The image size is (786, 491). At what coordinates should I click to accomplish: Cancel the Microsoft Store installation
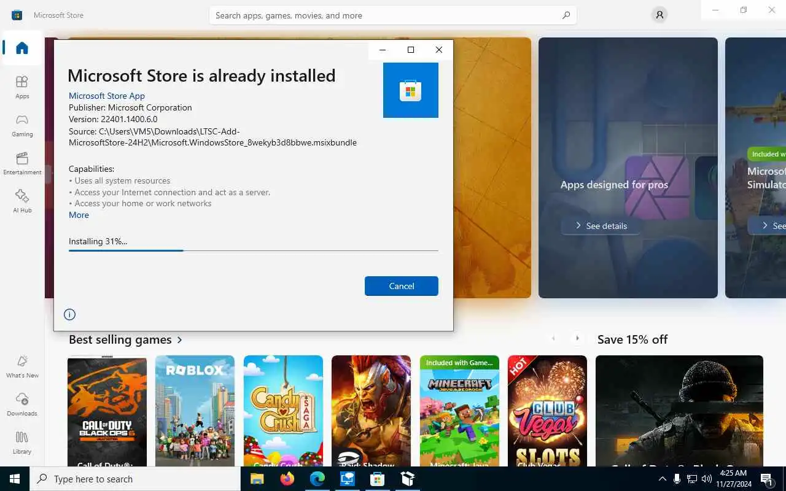402,286
